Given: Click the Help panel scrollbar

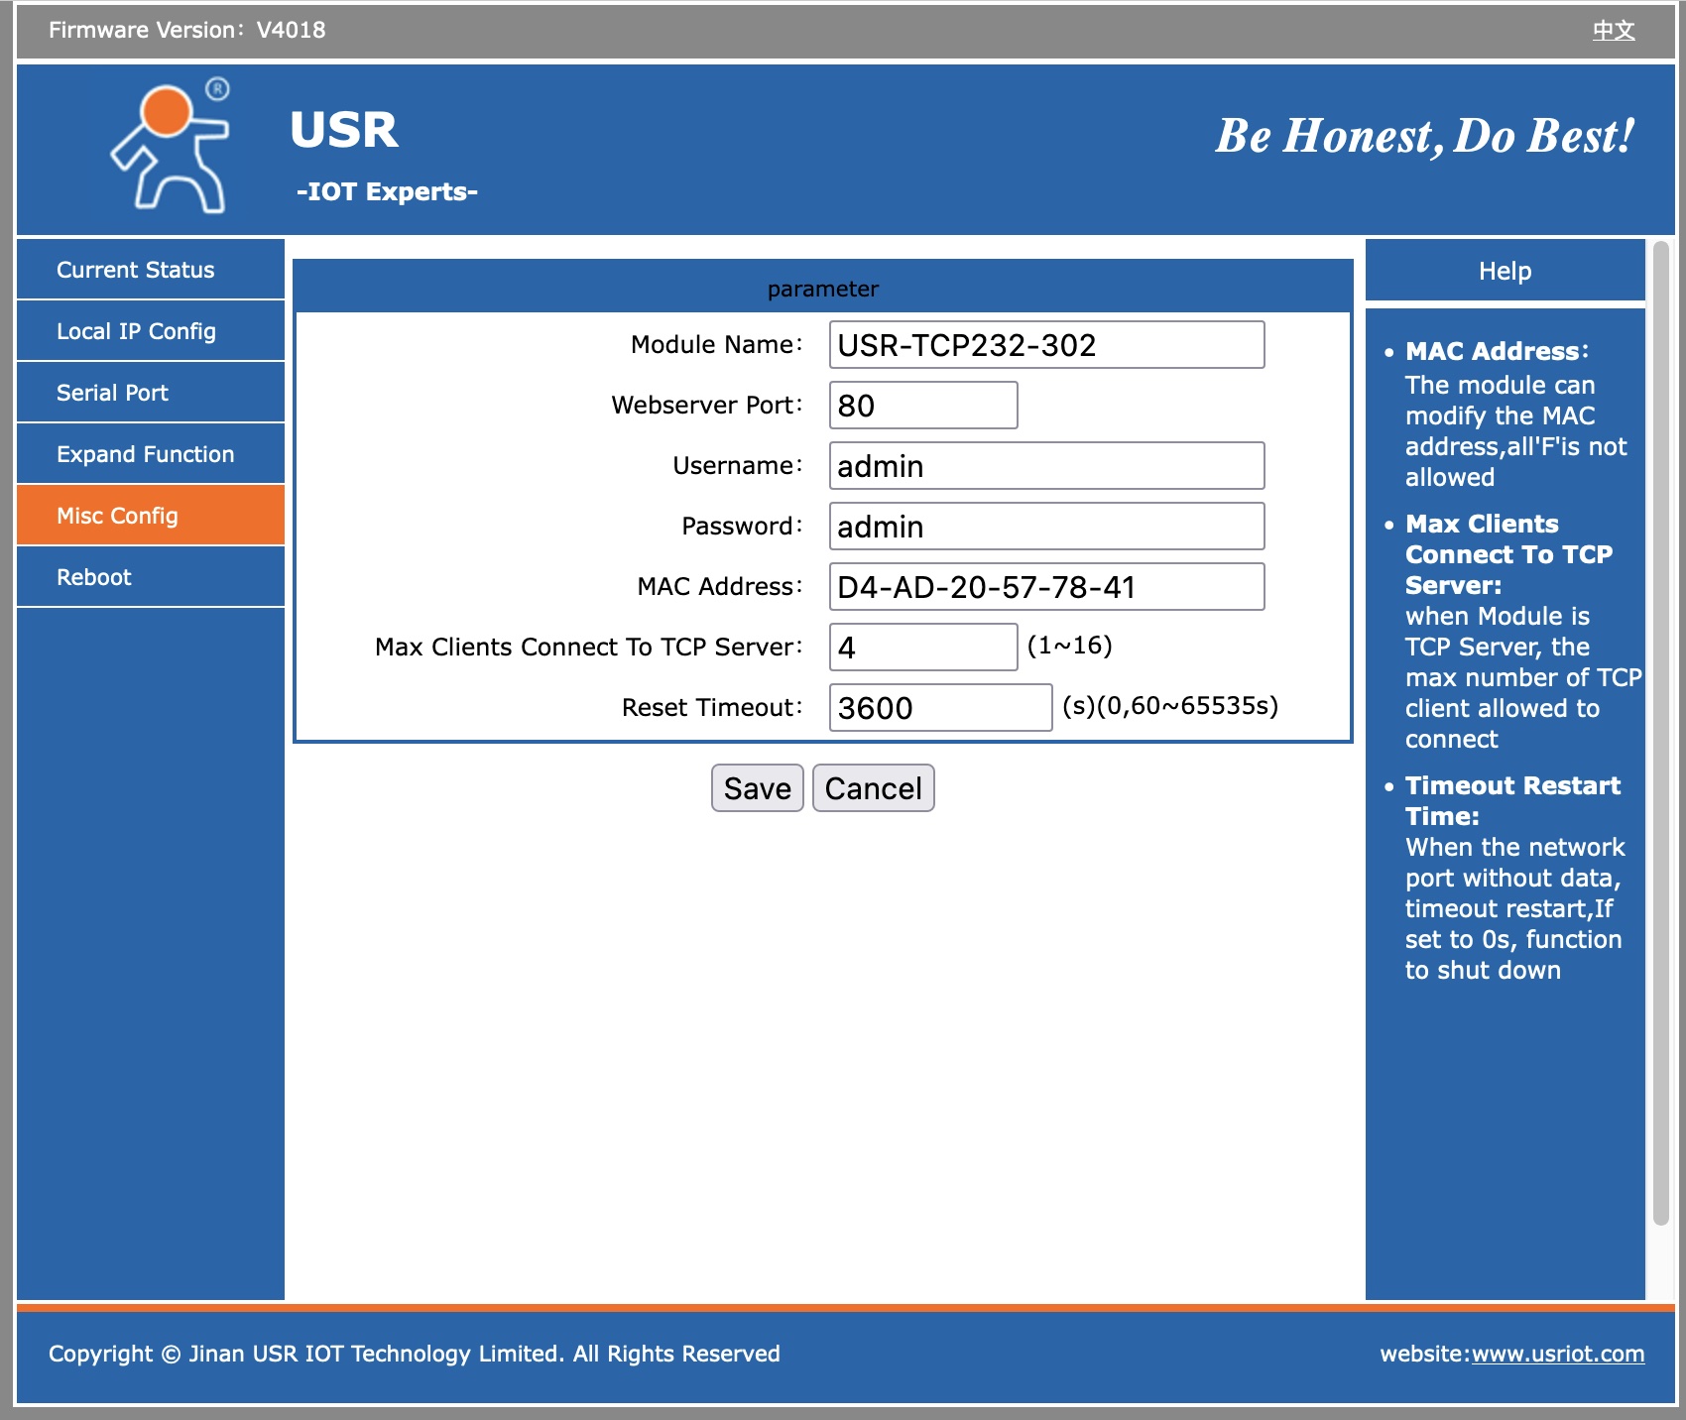Looking at the screenshot, I should coord(1660,734).
